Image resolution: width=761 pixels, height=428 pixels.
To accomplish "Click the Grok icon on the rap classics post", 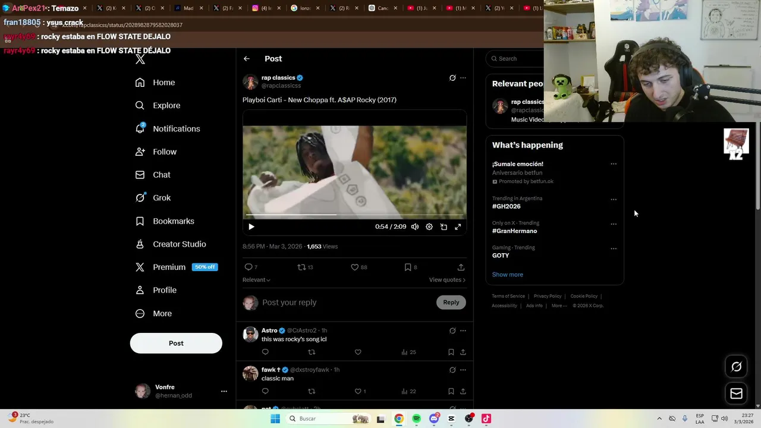I will tap(452, 78).
